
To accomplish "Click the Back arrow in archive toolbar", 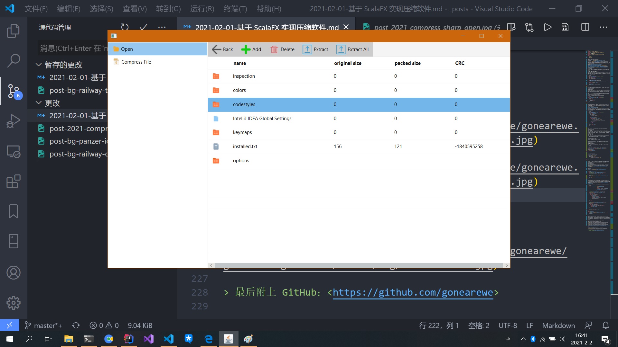I will 222,49.
